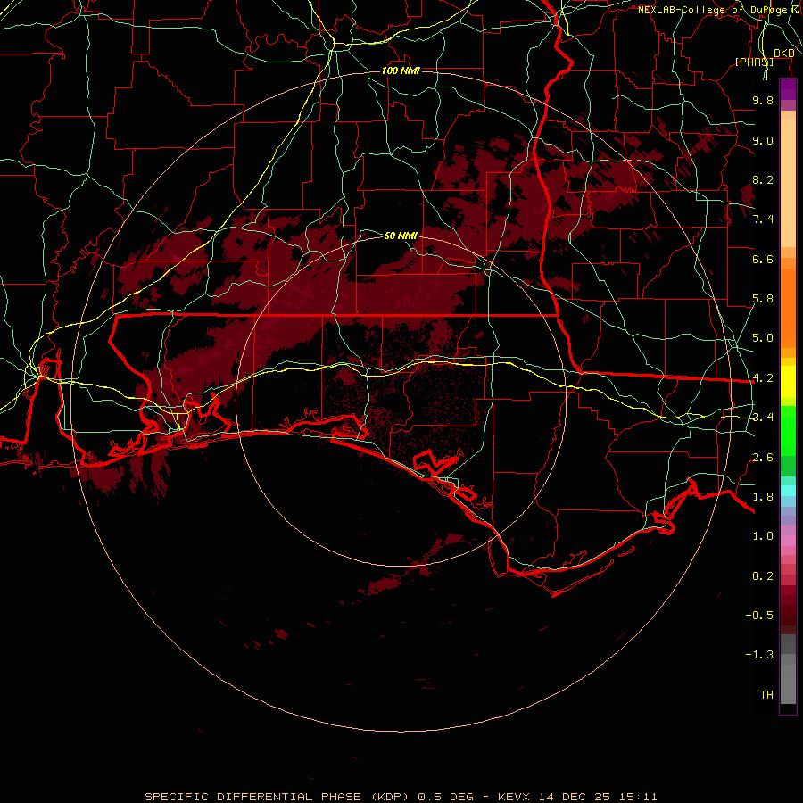The image size is (803, 803).
Task: Click the 50 NMI range ring label
Action: coord(401,236)
